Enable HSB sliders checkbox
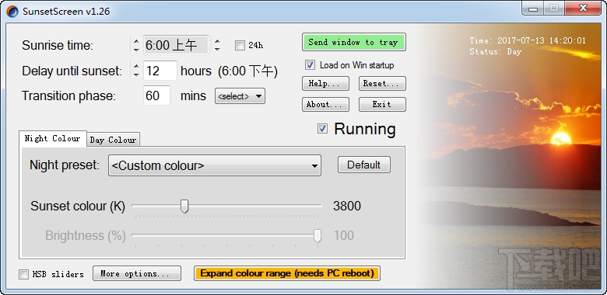This screenshot has height=295, width=607. 23,274
